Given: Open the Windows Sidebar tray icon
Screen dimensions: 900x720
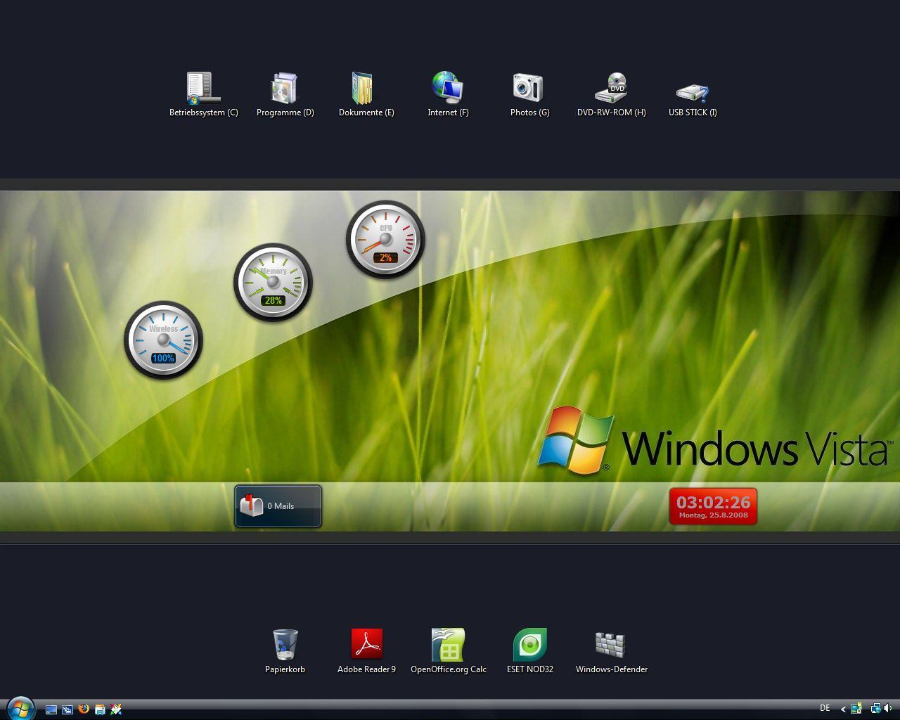Looking at the screenshot, I should (x=856, y=708).
